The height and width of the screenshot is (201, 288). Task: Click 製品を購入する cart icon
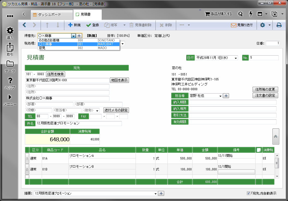tap(218, 14)
